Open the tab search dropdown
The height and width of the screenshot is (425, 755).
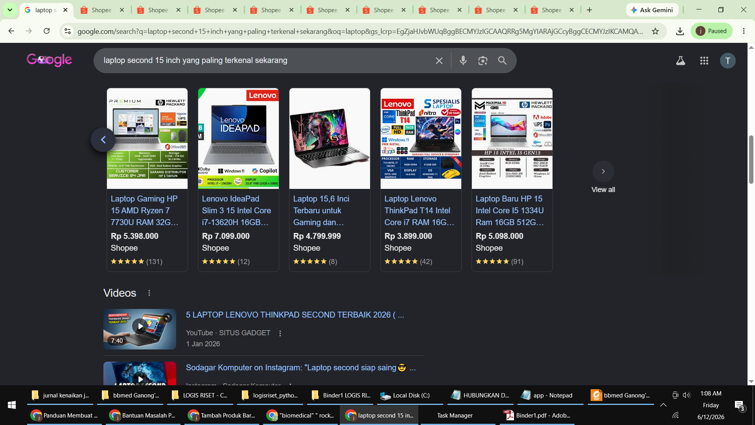click(x=10, y=10)
